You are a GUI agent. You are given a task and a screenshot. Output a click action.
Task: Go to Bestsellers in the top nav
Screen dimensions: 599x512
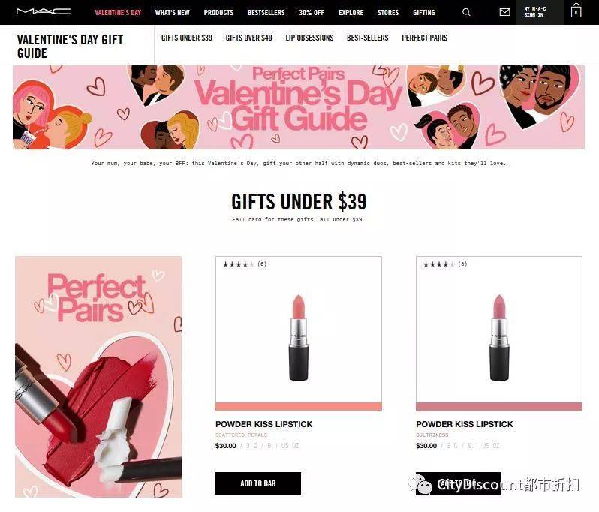266,12
